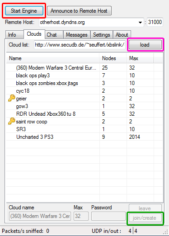Click Announce to Remote Host button

79,11
